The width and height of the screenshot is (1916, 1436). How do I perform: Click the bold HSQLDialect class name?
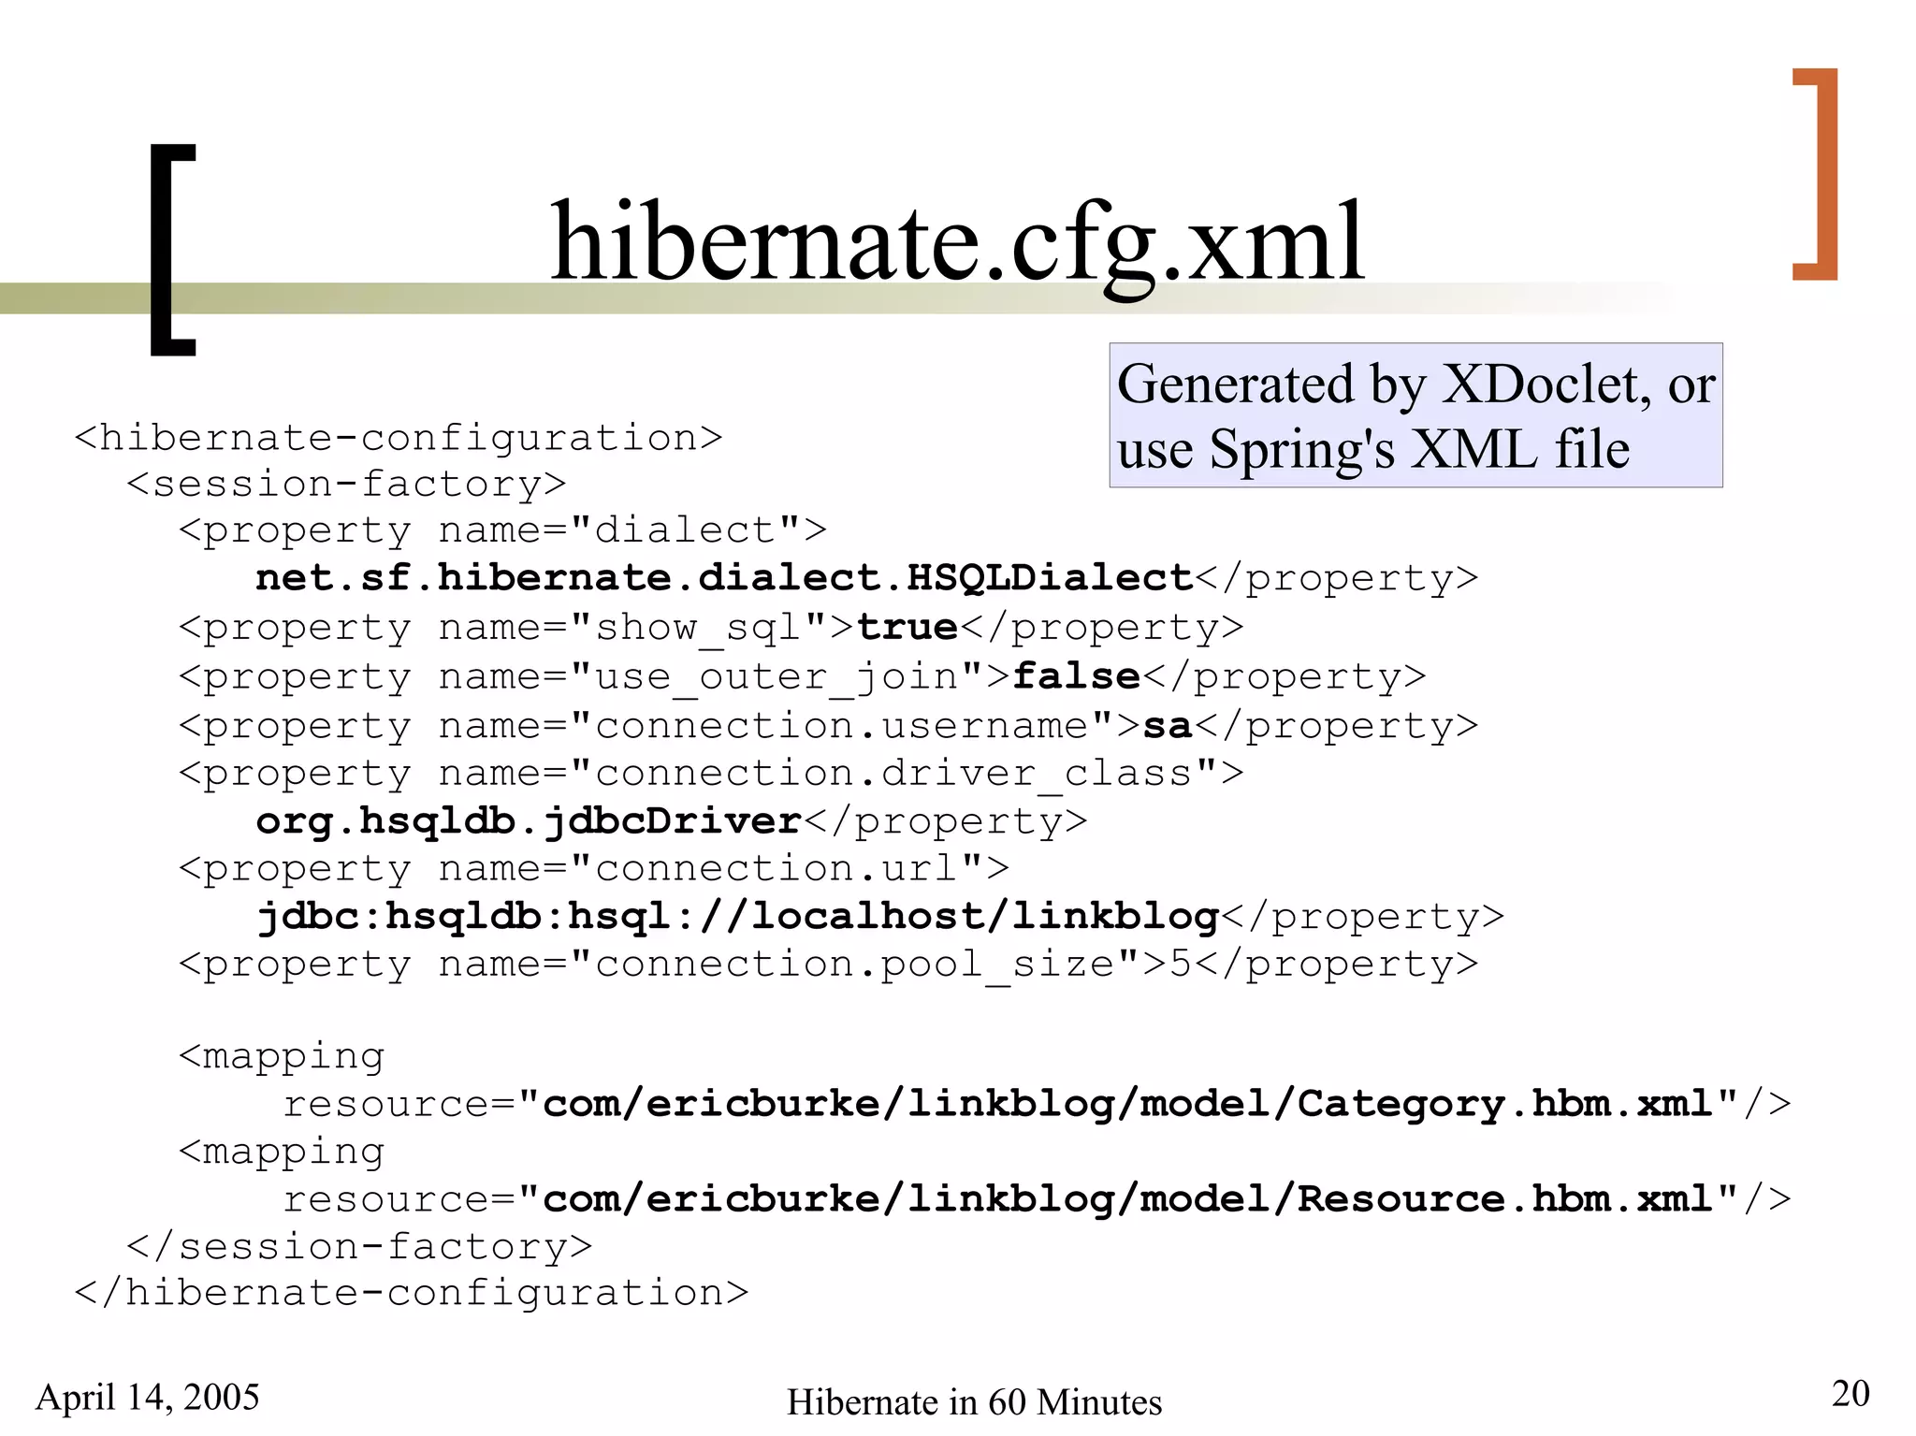[x=723, y=577]
